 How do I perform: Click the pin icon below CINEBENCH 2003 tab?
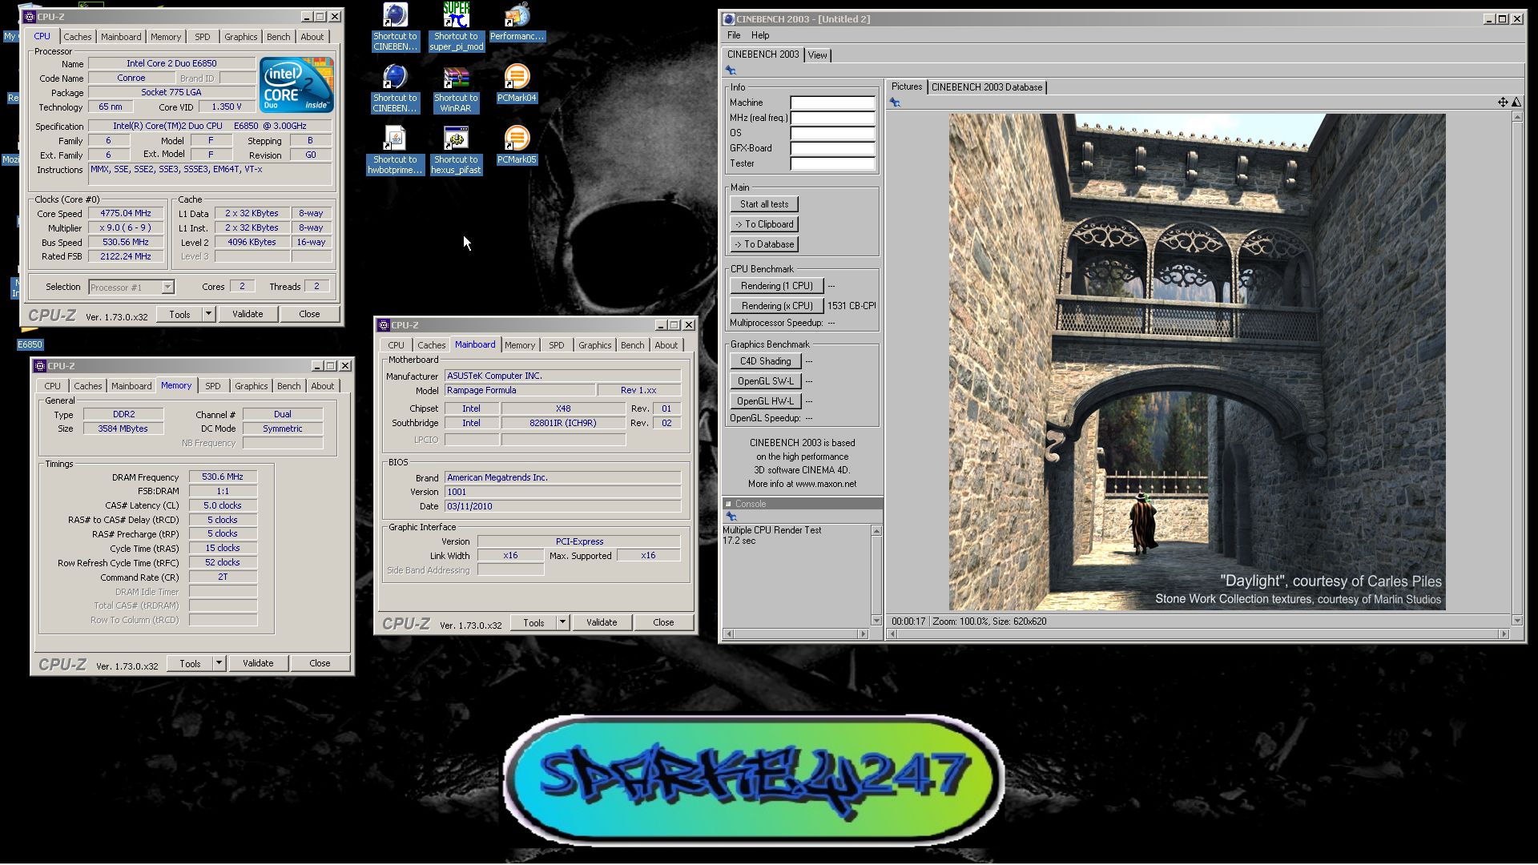[731, 70]
